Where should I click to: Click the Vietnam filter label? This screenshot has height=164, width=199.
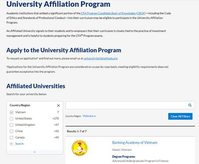coord(20,112)
